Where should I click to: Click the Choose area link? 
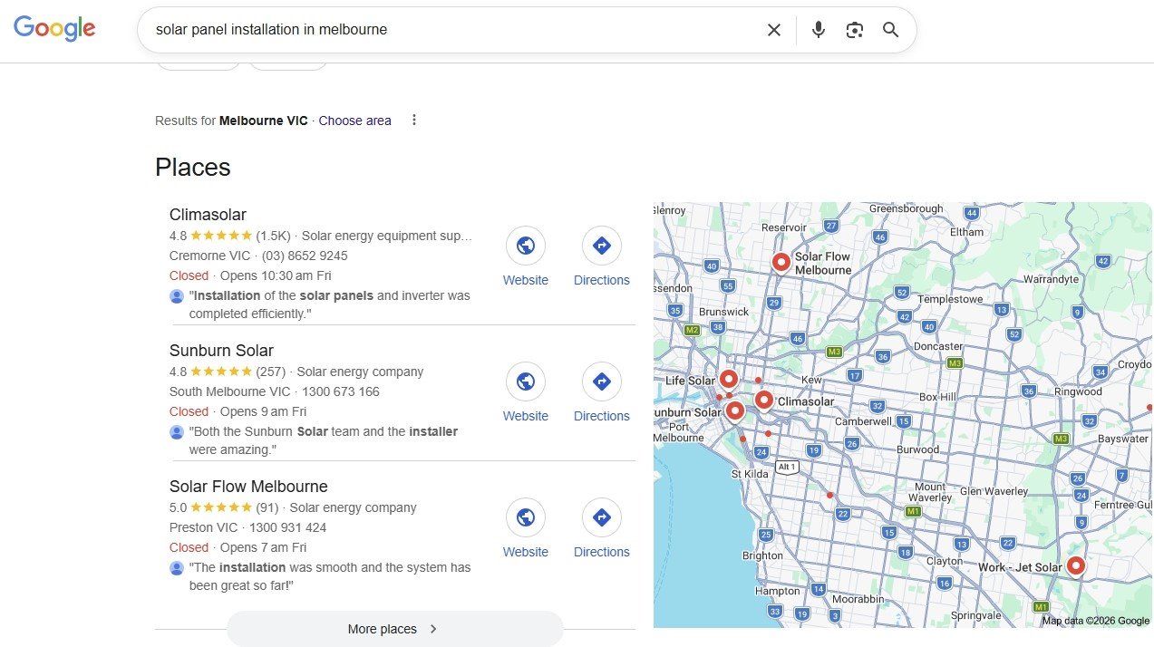point(354,121)
